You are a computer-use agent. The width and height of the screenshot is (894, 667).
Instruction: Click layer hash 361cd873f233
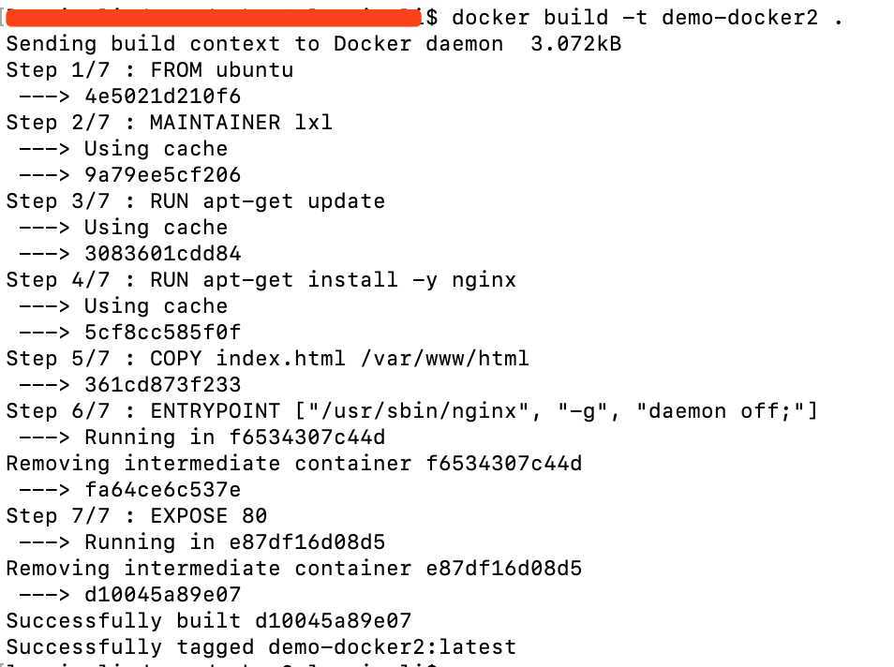point(162,385)
